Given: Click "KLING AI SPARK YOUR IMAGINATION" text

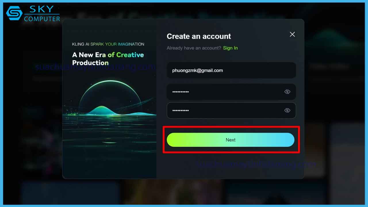Looking at the screenshot, I should coord(108,44).
